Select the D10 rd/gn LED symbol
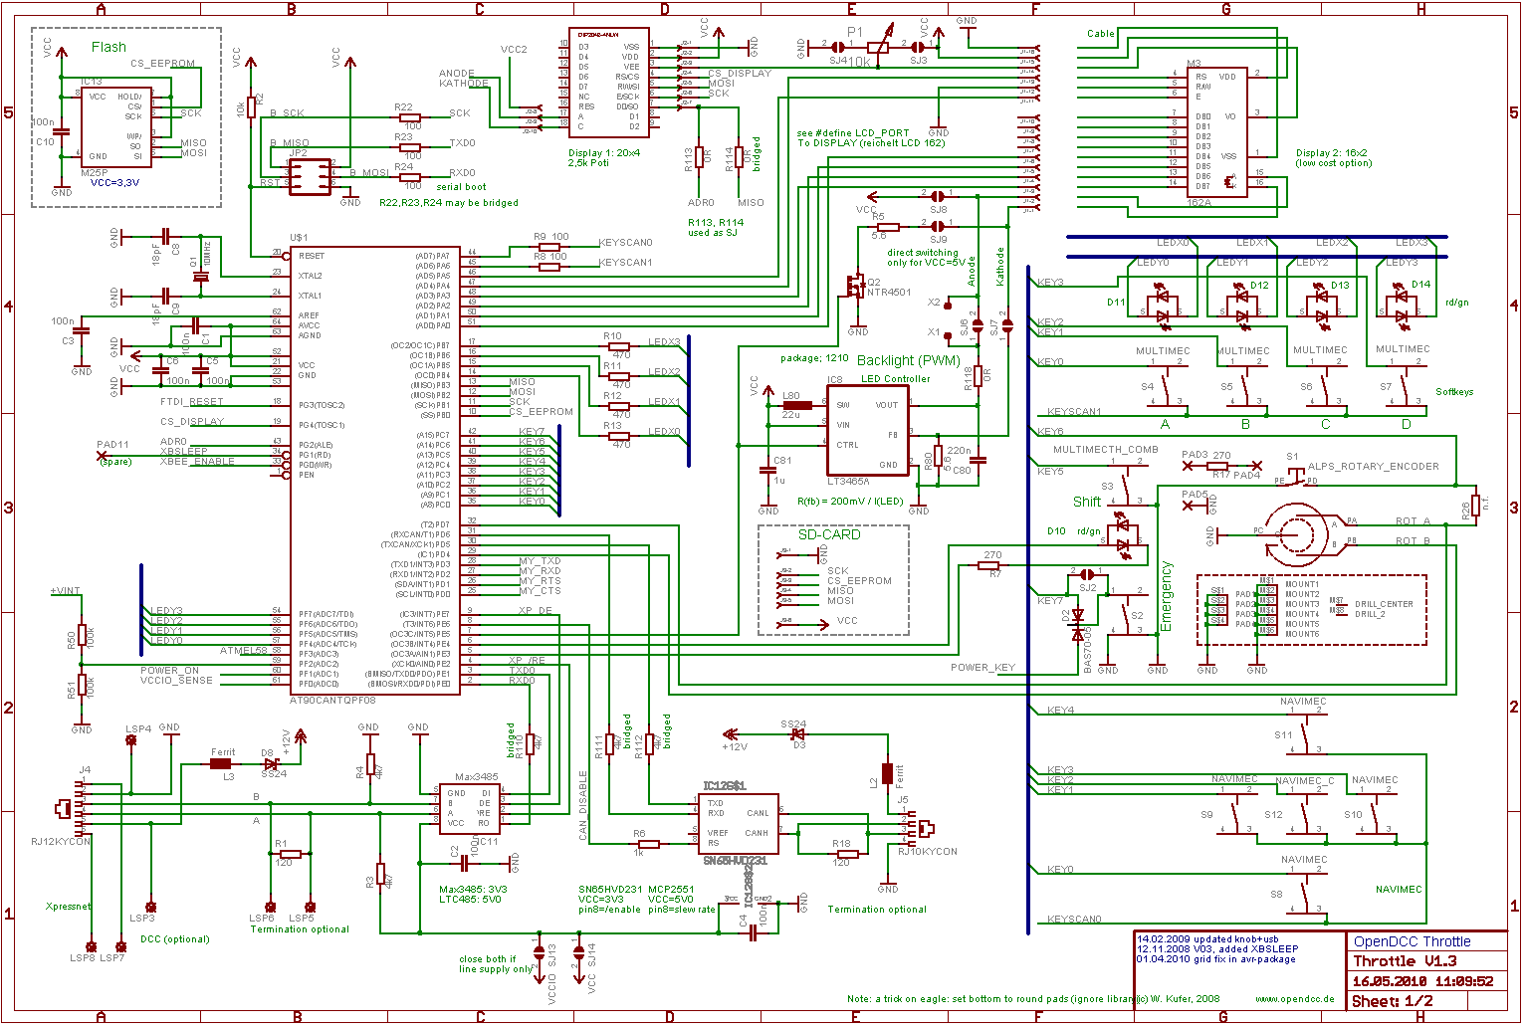 click(1123, 534)
